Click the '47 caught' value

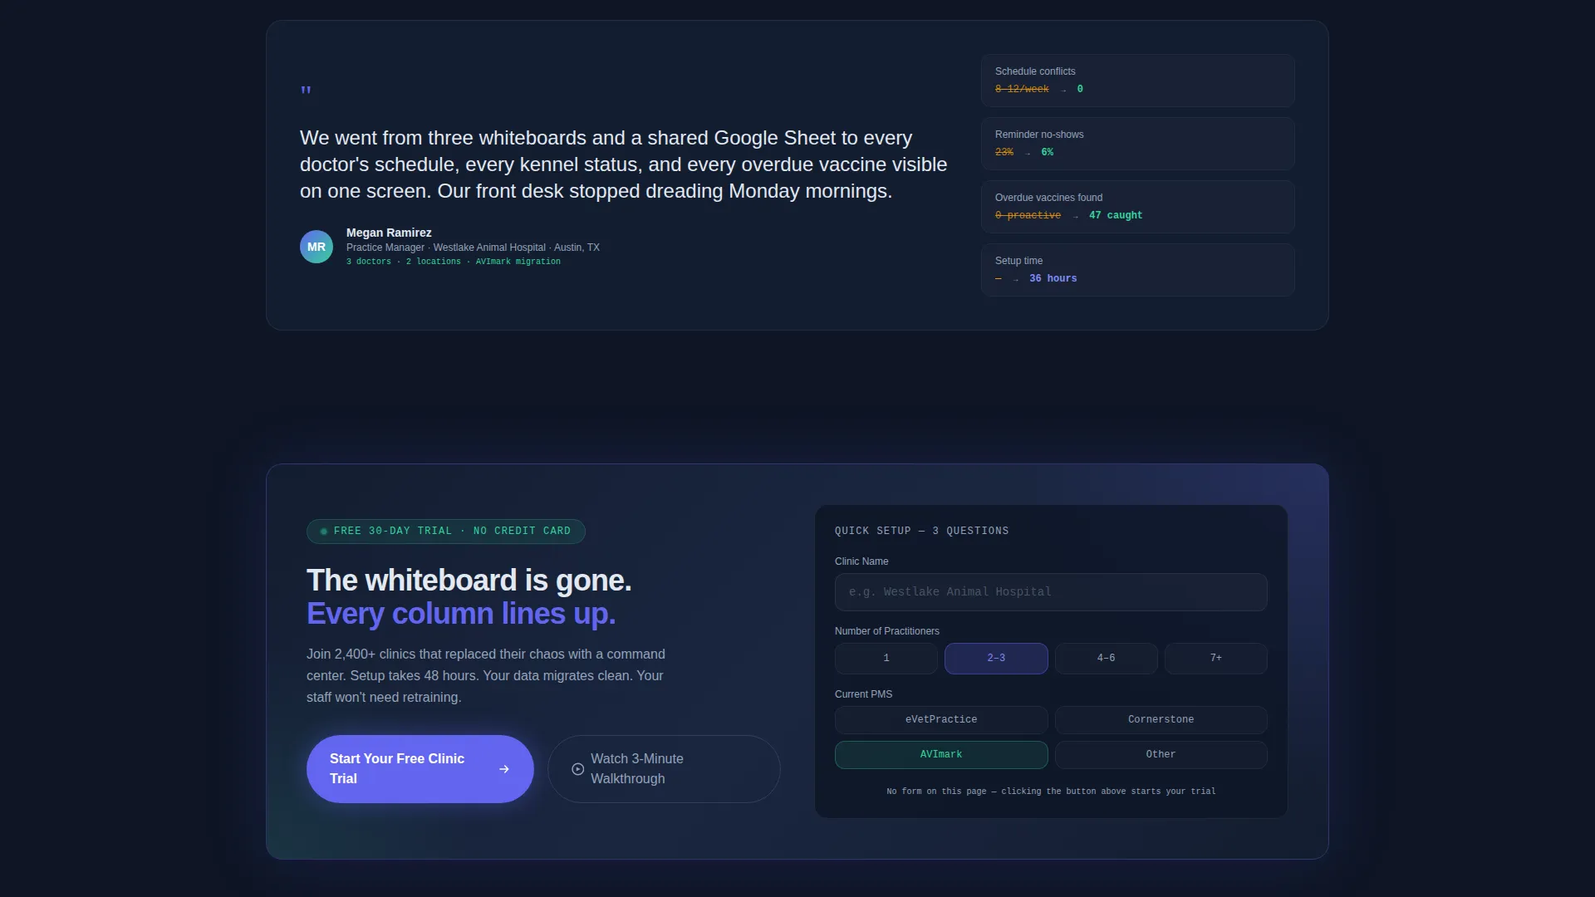pyautogui.click(x=1116, y=216)
